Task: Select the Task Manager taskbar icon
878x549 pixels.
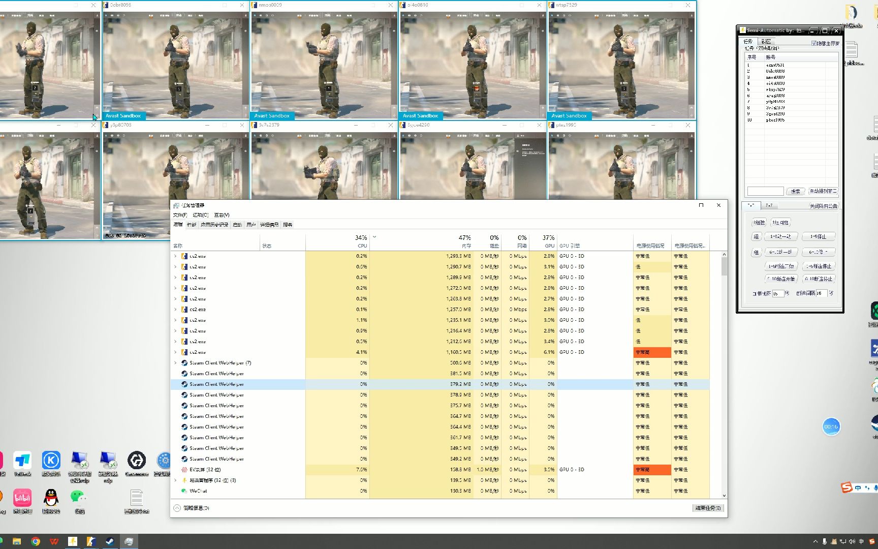Action: click(129, 541)
